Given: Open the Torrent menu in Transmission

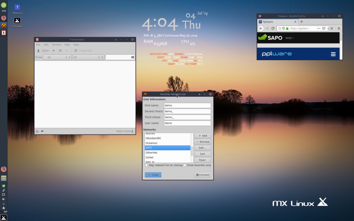Looking at the screenshot, I should pos(56,44).
